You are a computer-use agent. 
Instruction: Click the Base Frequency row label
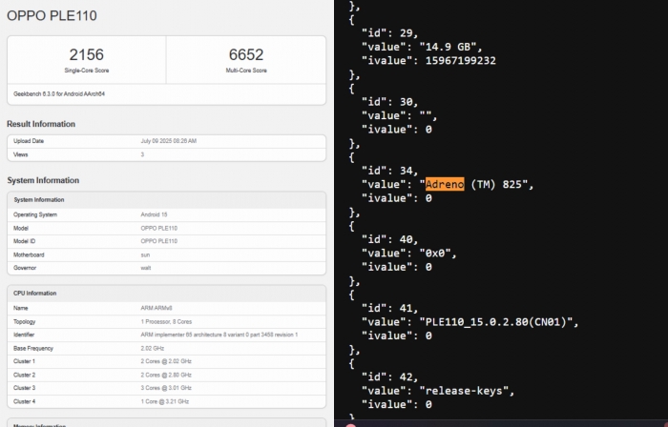(33, 348)
